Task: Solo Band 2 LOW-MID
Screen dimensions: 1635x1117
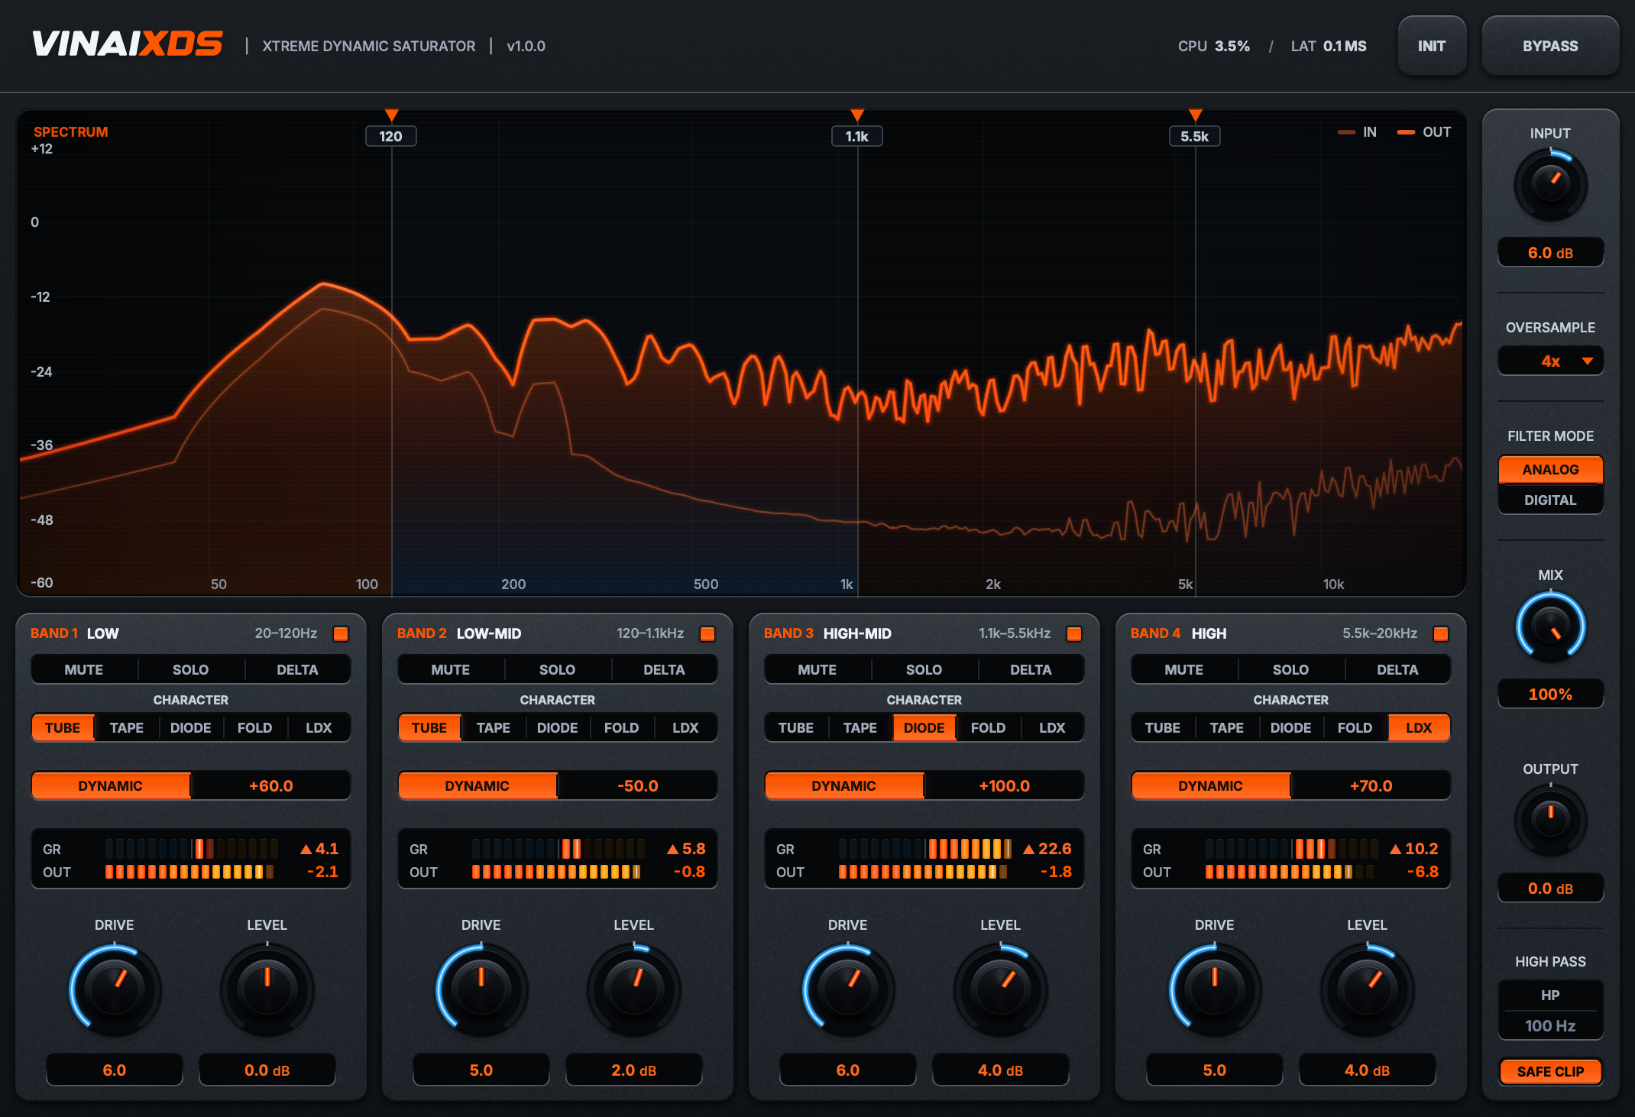Action: (558, 669)
